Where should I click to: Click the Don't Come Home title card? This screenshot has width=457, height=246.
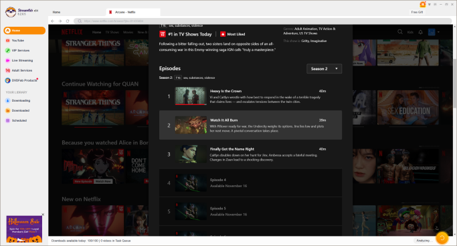(x=138, y=166)
